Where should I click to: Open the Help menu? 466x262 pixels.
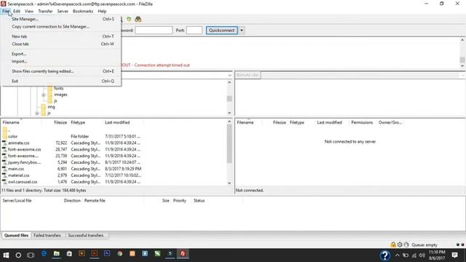click(x=102, y=12)
